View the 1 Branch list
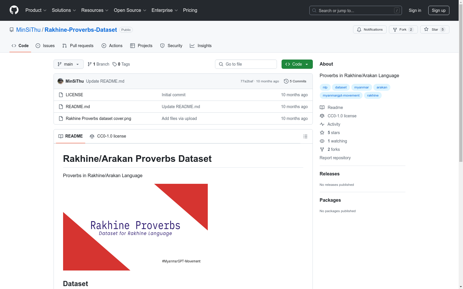Screen dimensions: 463x289 [x=98, y=64]
